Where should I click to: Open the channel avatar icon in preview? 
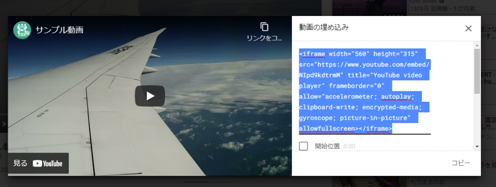22,30
